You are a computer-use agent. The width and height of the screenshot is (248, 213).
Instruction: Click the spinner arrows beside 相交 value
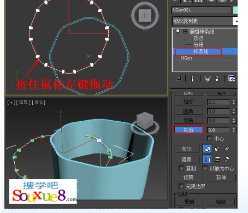[x=234, y=102]
